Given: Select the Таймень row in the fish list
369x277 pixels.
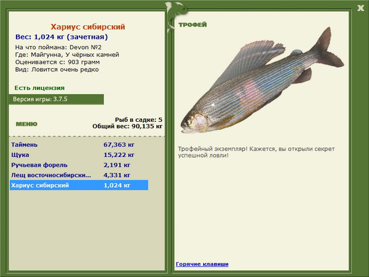Looking at the screenshot, I should pos(79,145).
